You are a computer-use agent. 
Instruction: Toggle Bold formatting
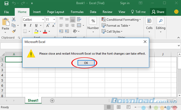coord(25,25)
